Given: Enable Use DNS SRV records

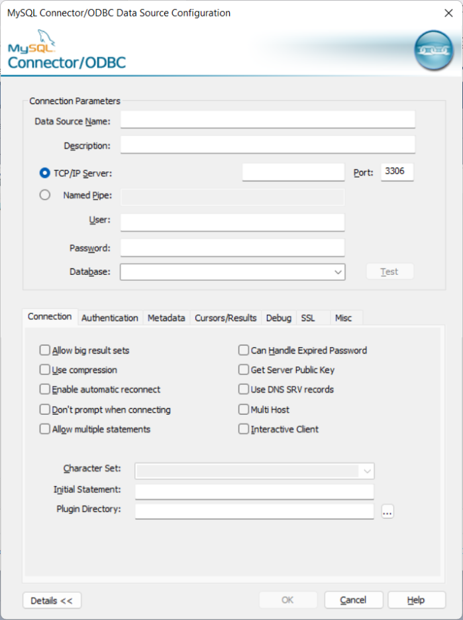Looking at the screenshot, I should tap(243, 389).
